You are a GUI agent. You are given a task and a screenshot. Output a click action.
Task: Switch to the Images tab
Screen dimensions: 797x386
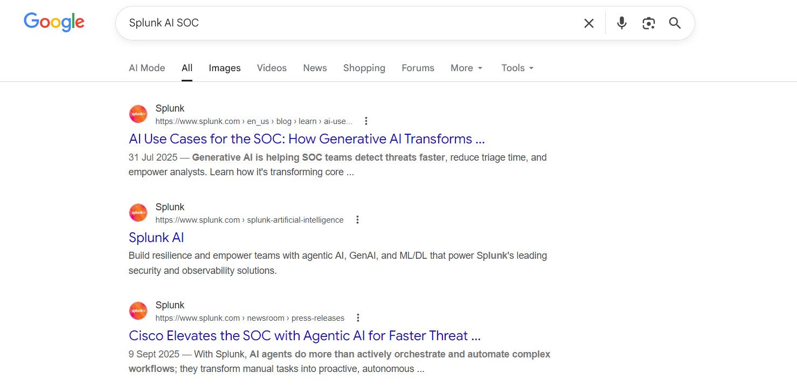tap(224, 68)
